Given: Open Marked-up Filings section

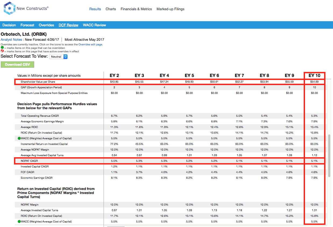Looking at the screenshot, I should [x=171, y=9].
